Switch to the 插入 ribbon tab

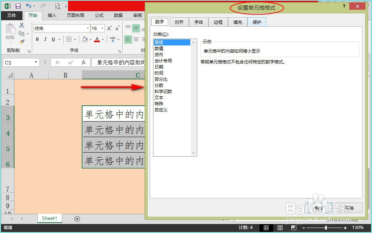(52, 16)
